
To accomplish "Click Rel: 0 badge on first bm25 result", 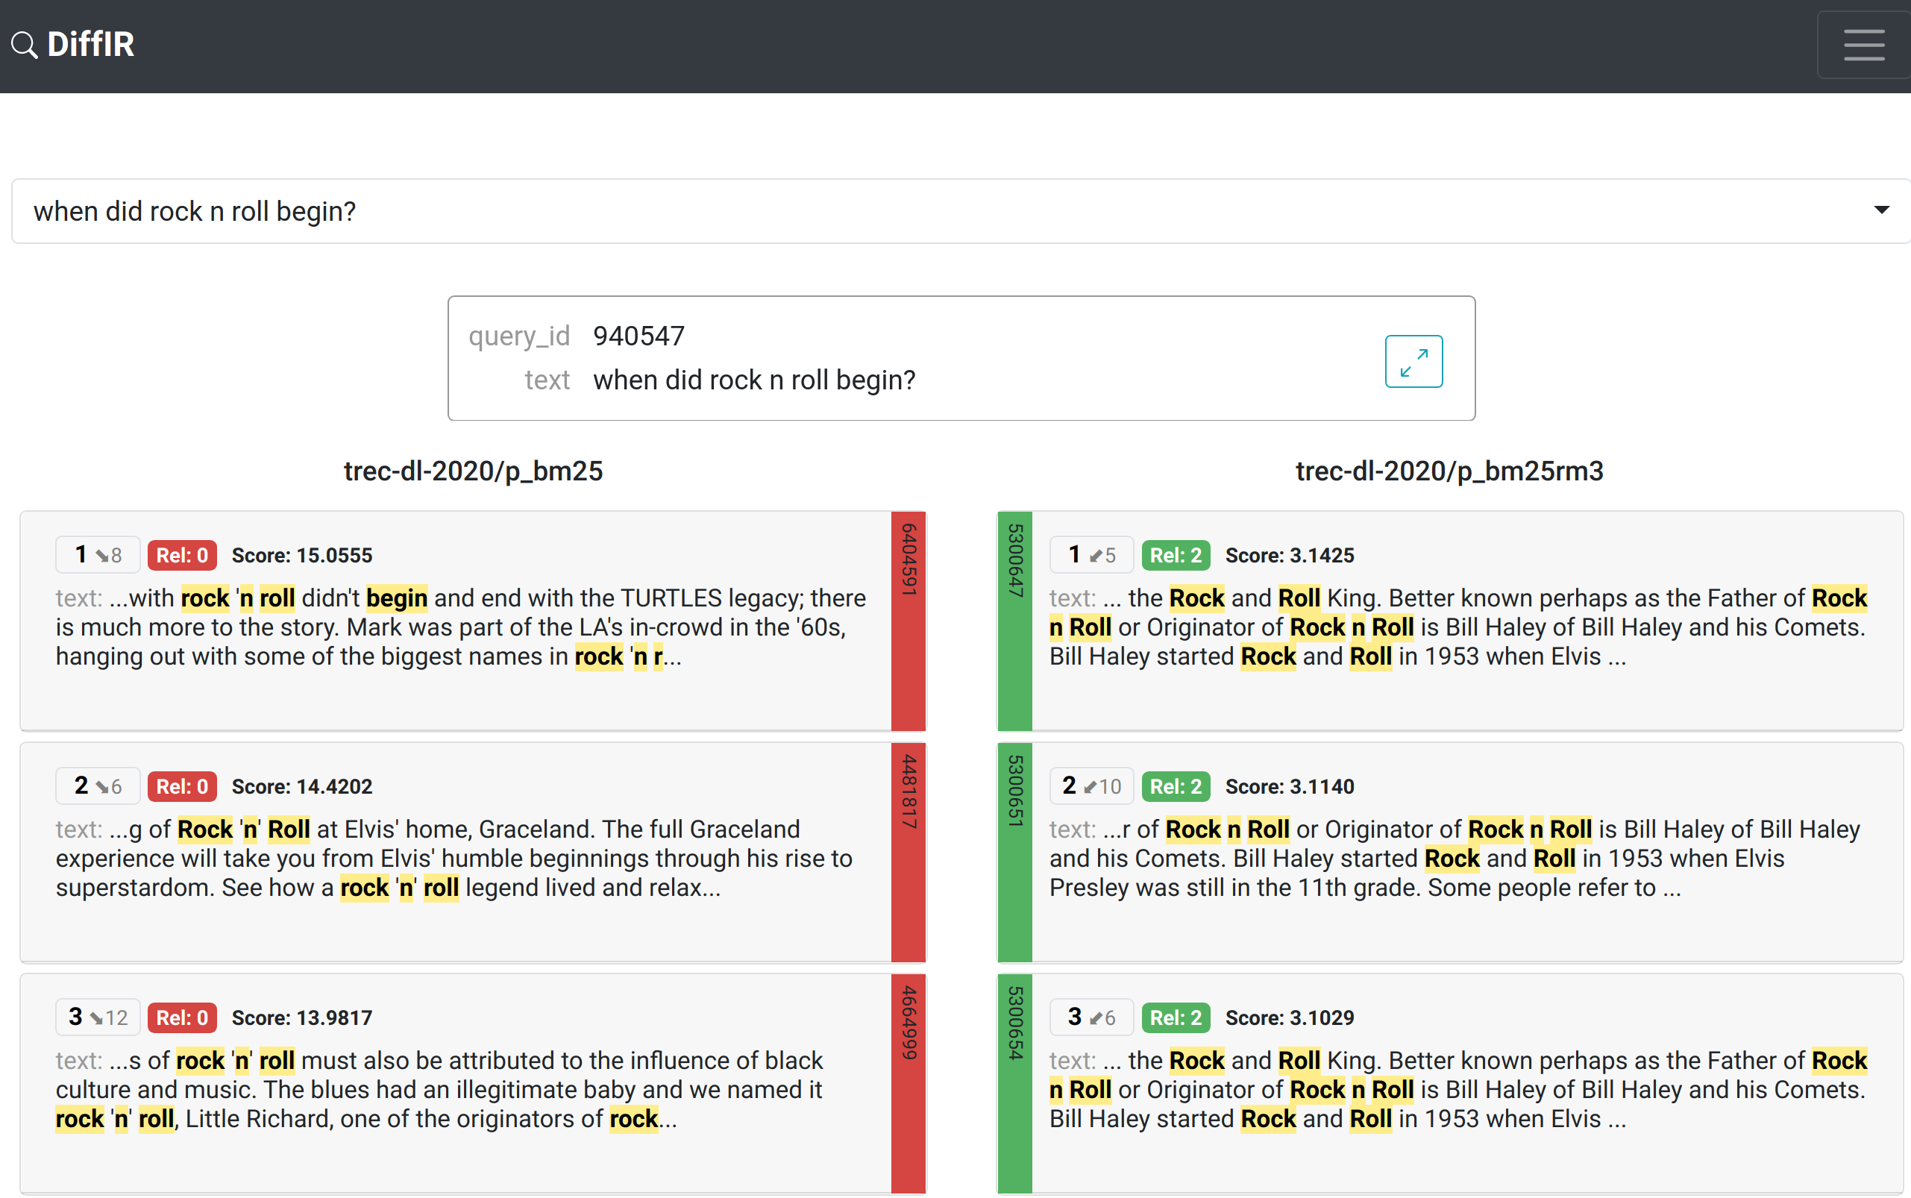I will [x=181, y=555].
